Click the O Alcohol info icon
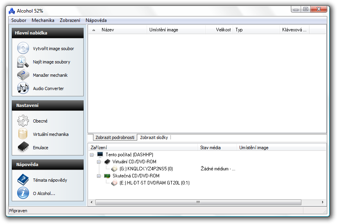Screen dimensions: 337x224 23,193
